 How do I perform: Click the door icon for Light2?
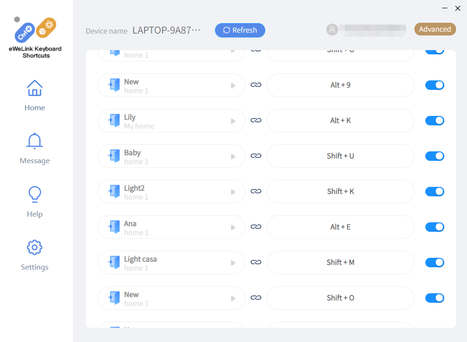114,191
